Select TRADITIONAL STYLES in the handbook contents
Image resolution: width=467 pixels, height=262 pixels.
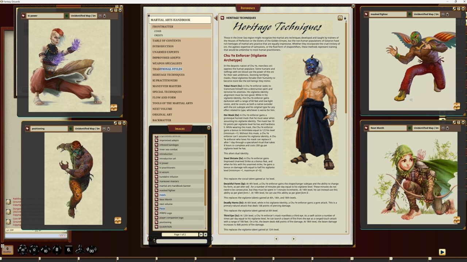[167, 69]
